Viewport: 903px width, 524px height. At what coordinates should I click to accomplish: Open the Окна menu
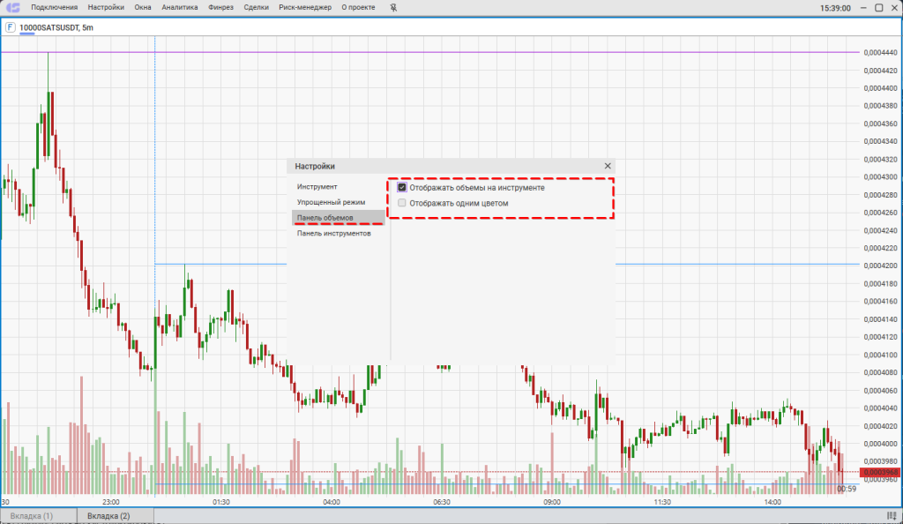point(143,7)
